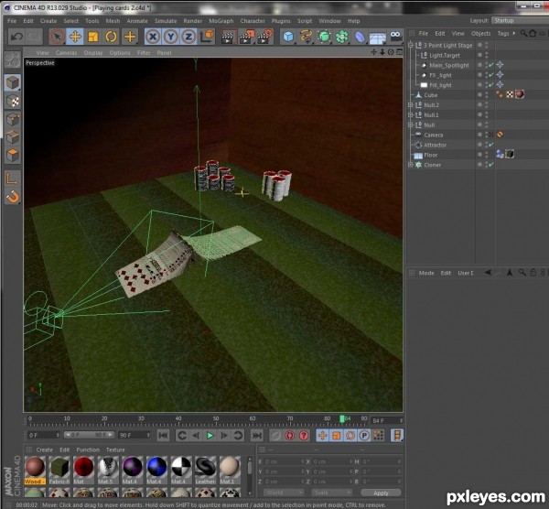Click the timeline playhead at frame 84
Screen dimensions: 549x509
pos(342,419)
